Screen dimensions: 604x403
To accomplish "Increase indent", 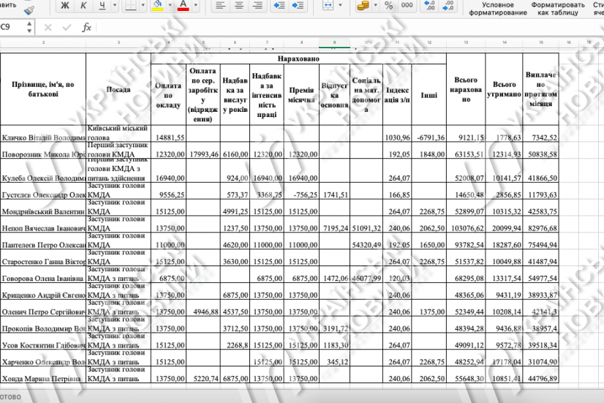I will [298, 5].
